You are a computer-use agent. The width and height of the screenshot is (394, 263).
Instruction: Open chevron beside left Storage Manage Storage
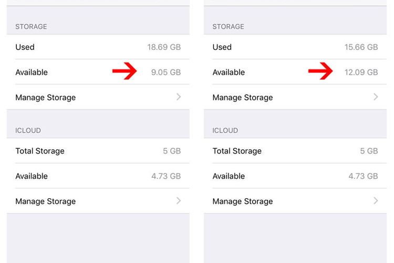(x=179, y=97)
